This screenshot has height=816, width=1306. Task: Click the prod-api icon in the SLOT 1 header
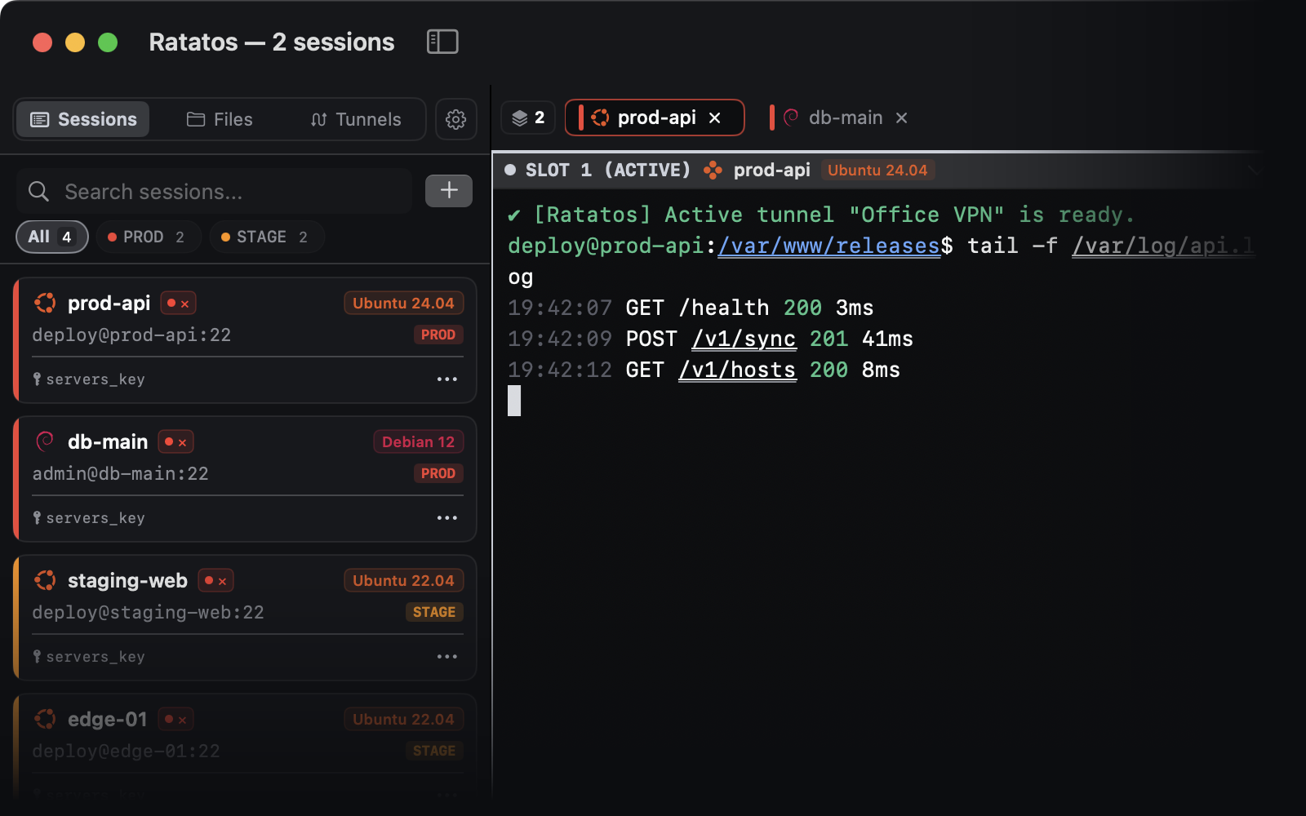coord(713,170)
